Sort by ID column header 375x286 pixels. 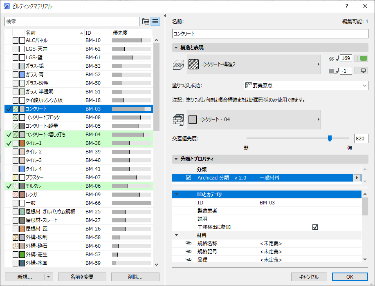coord(98,33)
